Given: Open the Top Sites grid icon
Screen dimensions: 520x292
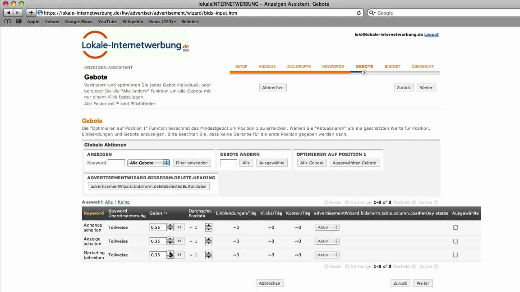Looking at the screenshot, I should (18, 21).
